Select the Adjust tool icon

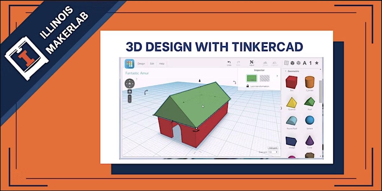pos(251,63)
